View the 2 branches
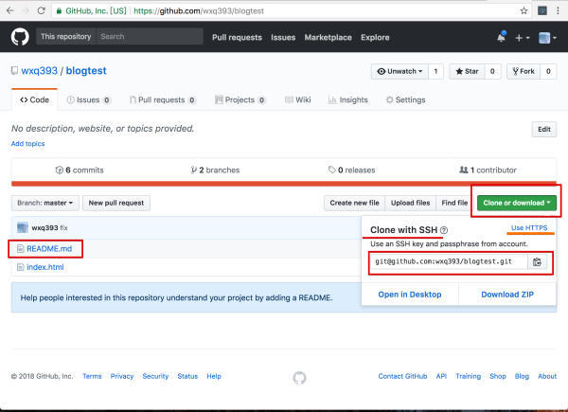The width and height of the screenshot is (568, 412). tap(215, 170)
